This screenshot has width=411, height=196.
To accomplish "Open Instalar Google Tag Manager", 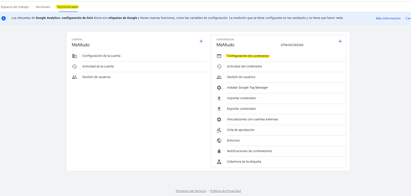I will [x=247, y=88].
